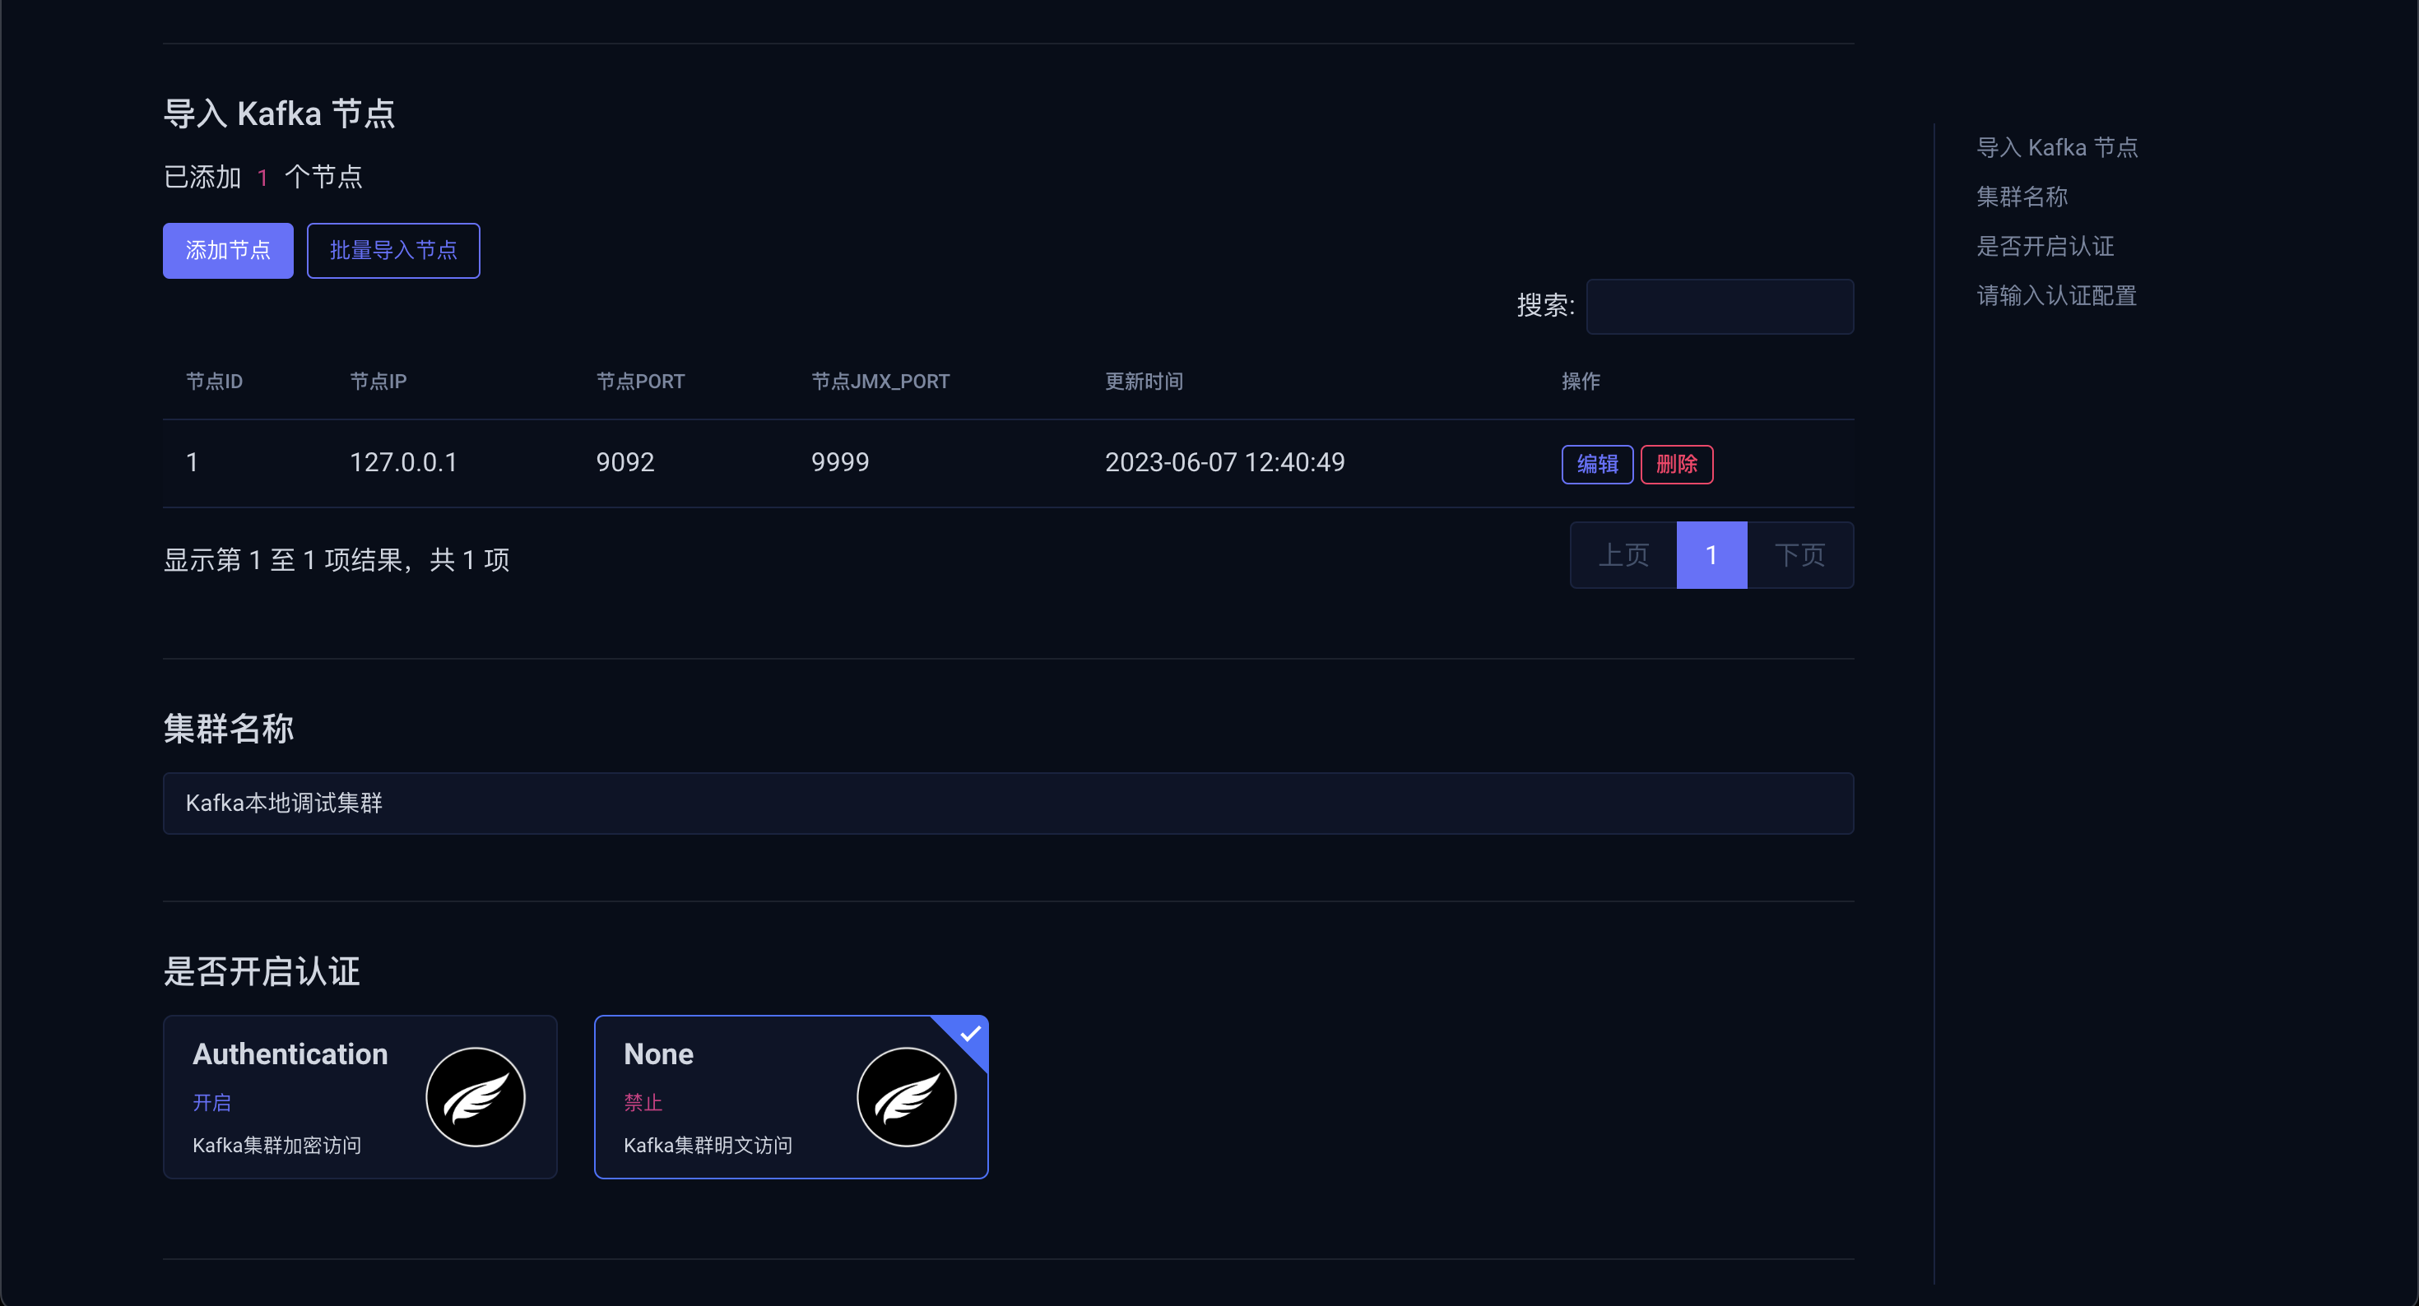Viewport: 2419px width, 1306px height.
Task: Edit node 127.0.0.1 via 编辑 button
Action: [1596, 464]
